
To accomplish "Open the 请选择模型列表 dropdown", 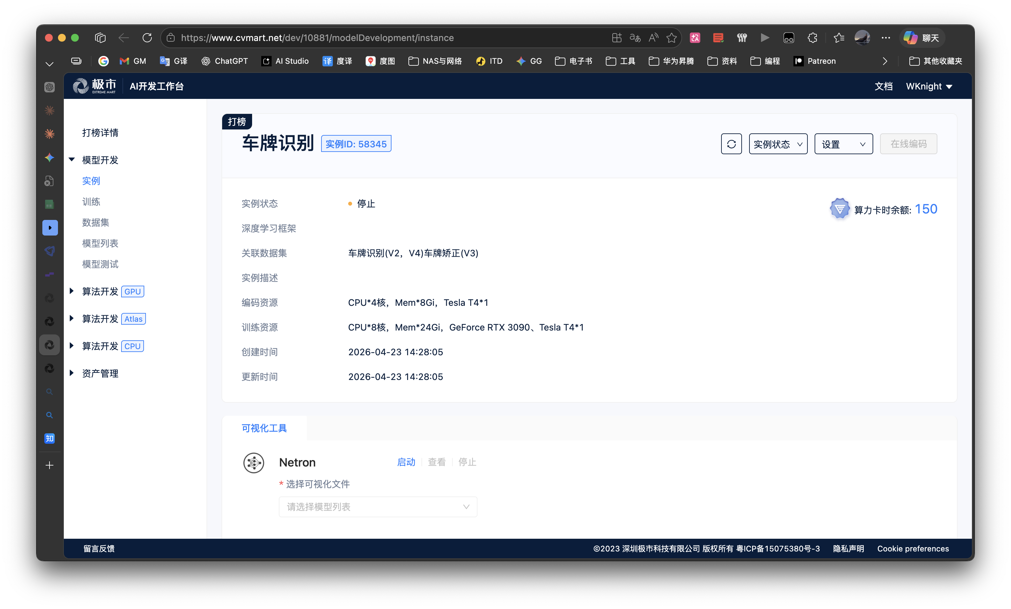I will (378, 507).
